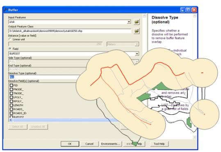Select the Linear unit radio button
221x152 pixels.
tap(10, 39)
